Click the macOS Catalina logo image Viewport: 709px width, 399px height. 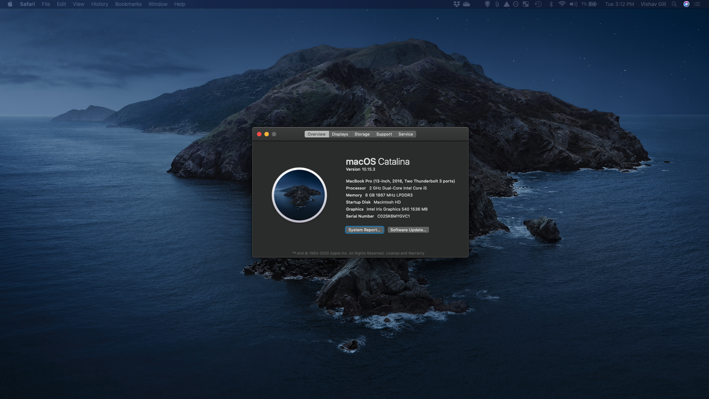coord(299,195)
